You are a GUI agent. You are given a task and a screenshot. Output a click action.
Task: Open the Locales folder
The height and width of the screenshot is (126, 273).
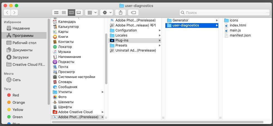135,35
